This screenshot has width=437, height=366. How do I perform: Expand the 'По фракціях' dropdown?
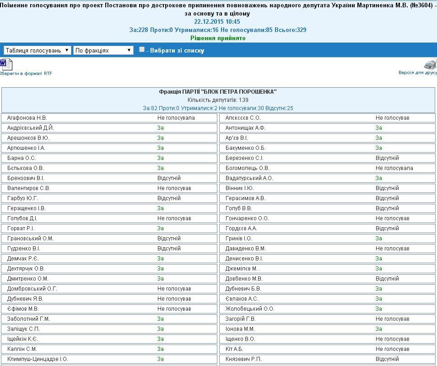pos(103,50)
